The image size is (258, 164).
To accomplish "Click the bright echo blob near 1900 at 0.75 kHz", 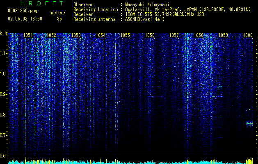I will (x=249, y=124).
